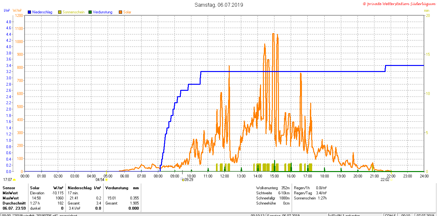Click the sunset icon next to 22:02
Image resolution: width=446 pixels, height=216 pixels.
tap(391, 180)
